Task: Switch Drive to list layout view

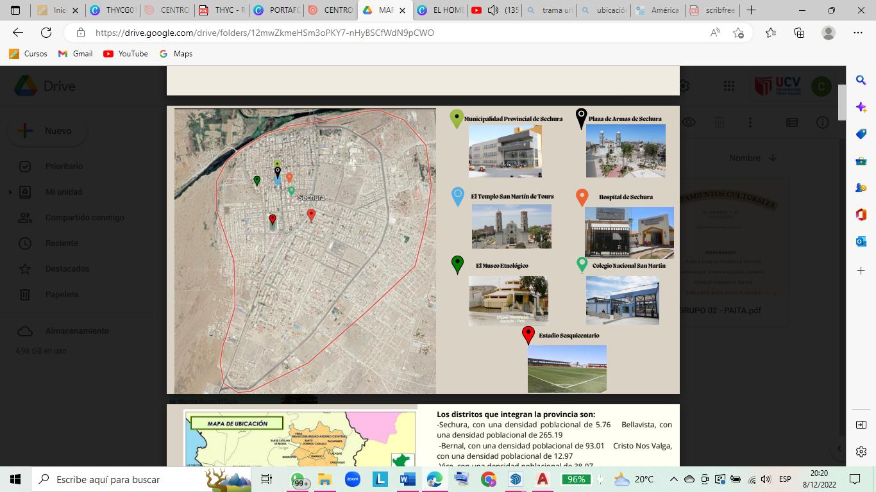Action: coord(792,122)
